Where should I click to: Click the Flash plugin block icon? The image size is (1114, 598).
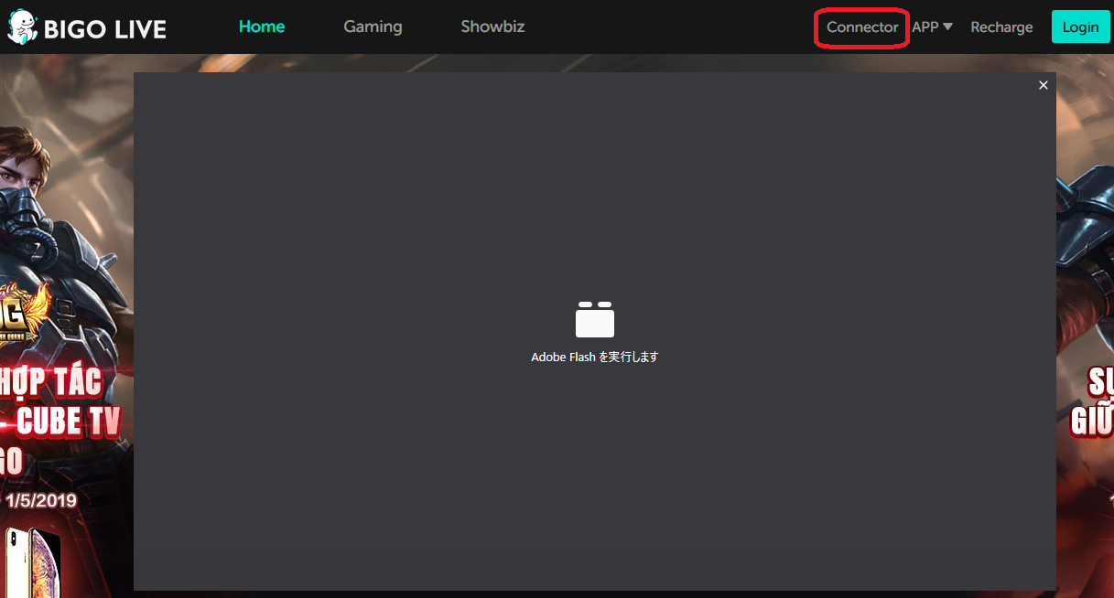594,320
